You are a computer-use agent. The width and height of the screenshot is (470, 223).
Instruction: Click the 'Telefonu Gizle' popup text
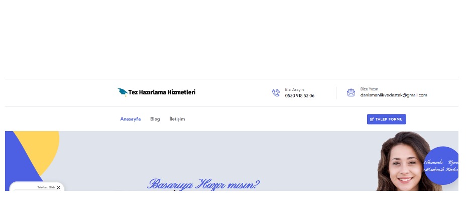pos(46,187)
